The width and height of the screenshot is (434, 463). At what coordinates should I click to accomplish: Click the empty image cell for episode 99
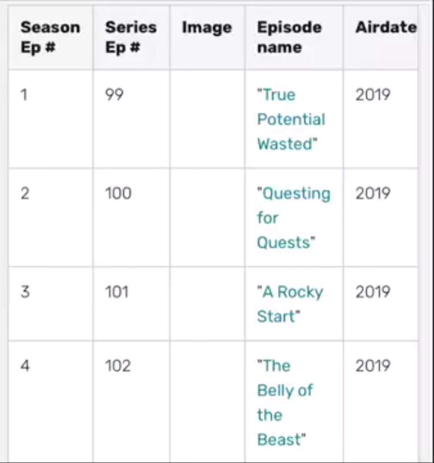click(x=207, y=119)
